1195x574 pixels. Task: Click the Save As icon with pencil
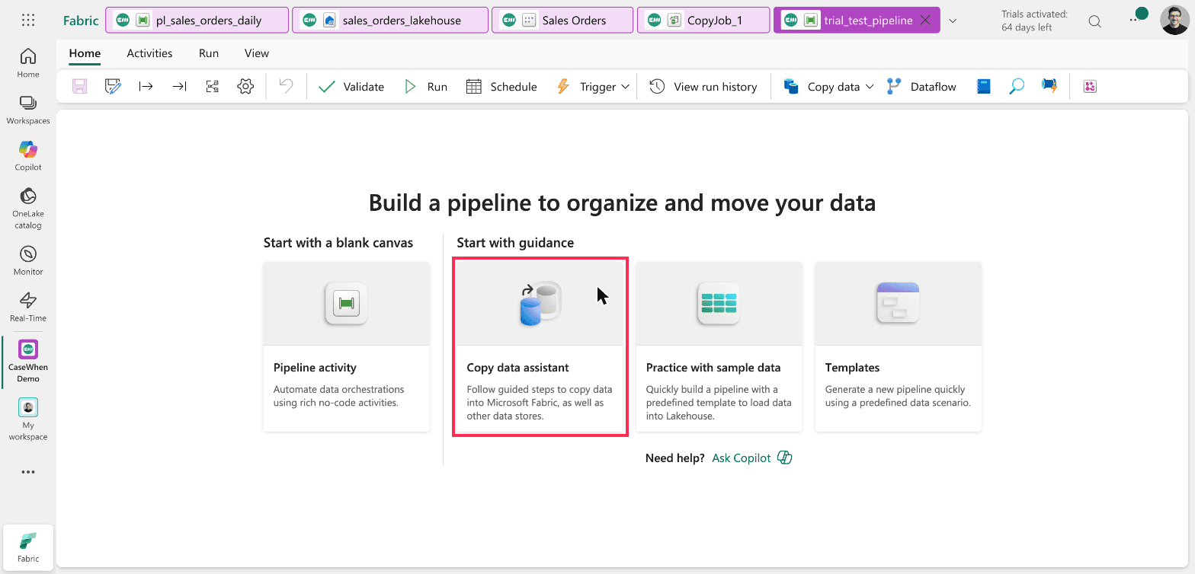point(113,87)
